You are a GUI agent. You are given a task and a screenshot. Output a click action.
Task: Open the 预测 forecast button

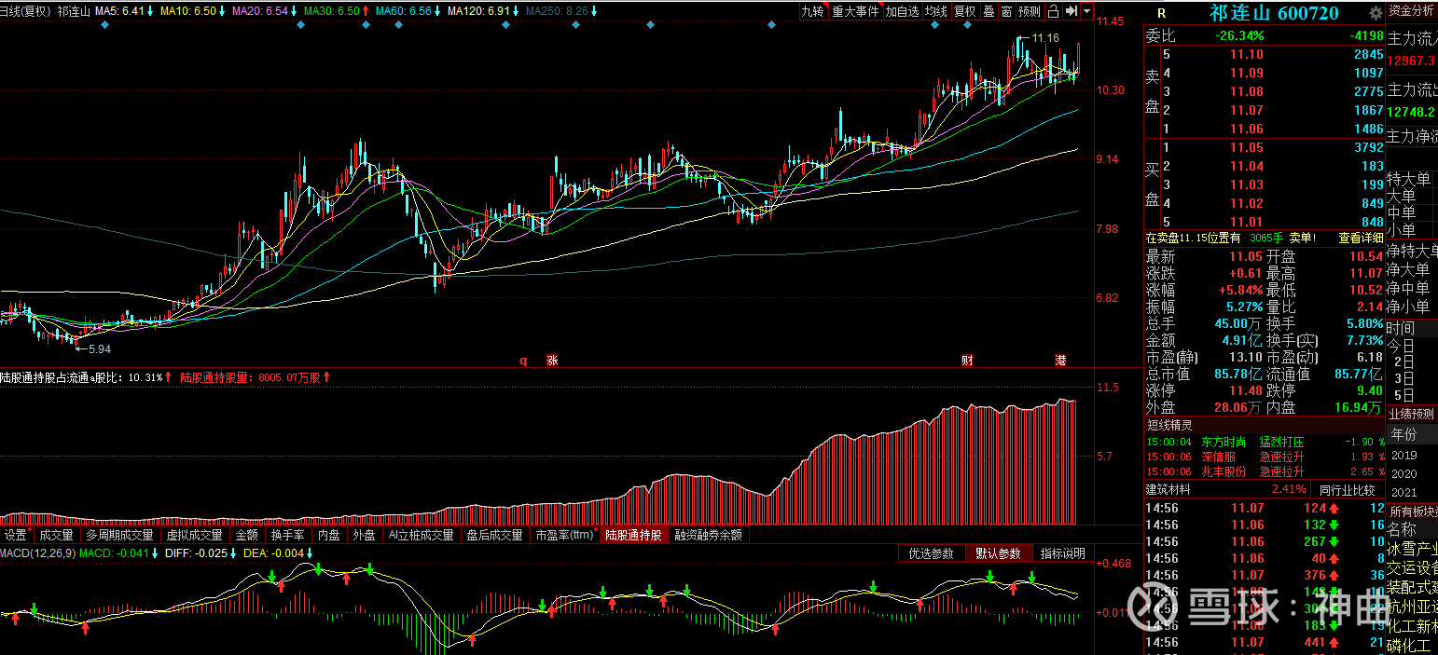[1030, 11]
